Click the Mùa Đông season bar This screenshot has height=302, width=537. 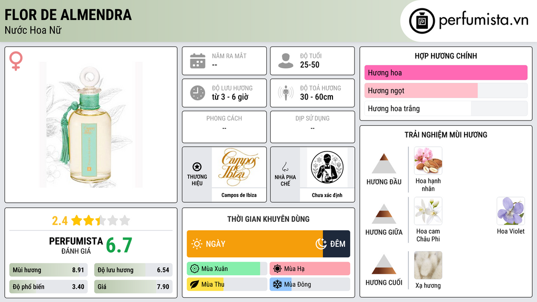309,284
